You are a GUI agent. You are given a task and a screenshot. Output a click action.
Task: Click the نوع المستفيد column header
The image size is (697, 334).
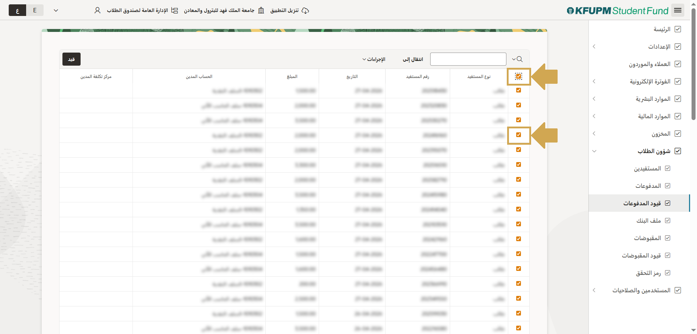pos(479,77)
